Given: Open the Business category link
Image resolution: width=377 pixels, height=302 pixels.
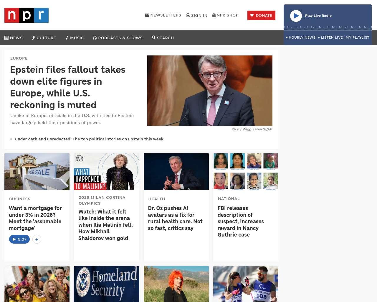Looking at the screenshot, I should 20,199.
